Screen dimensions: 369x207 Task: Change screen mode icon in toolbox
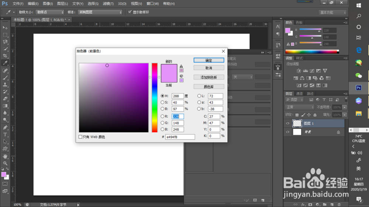pos(5,191)
